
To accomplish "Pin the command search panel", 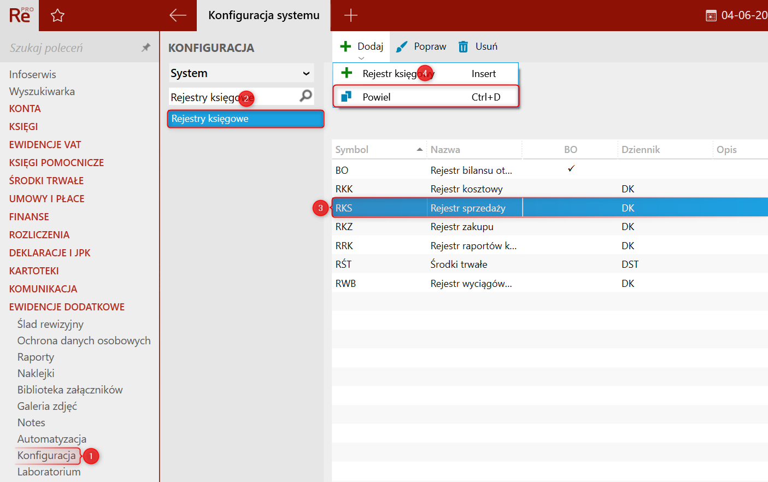I will (x=146, y=48).
